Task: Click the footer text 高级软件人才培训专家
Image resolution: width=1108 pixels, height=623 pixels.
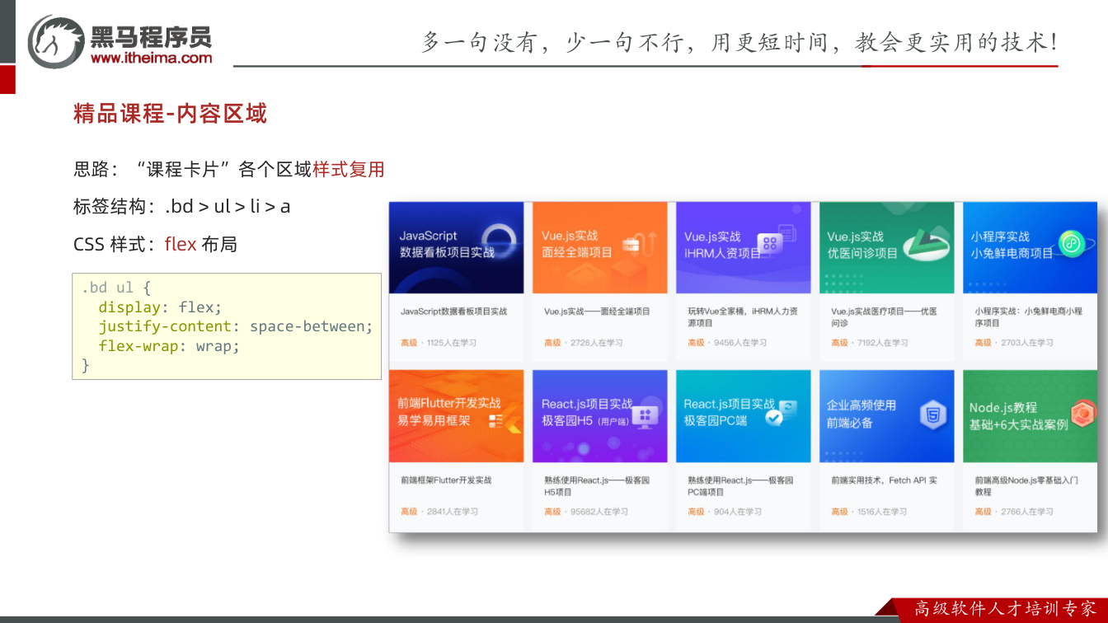Action: (1006, 609)
